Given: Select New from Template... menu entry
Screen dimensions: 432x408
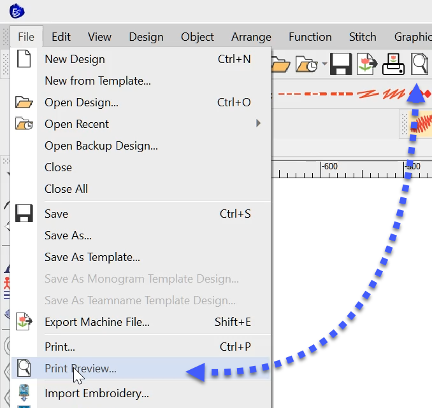Looking at the screenshot, I should (x=97, y=81).
